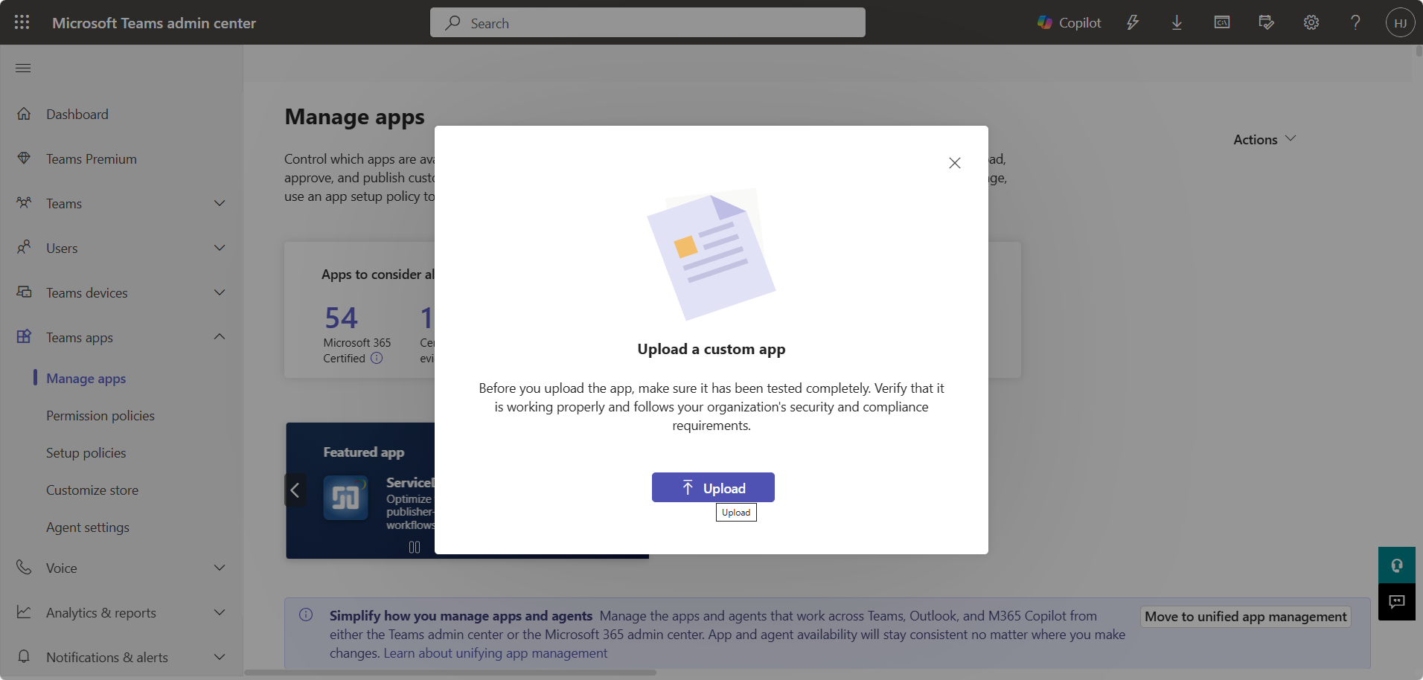Select Permission policies in sidebar

pyautogui.click(x=100, y=416)
